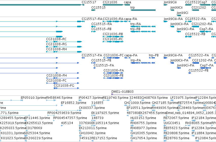Select the GH08769.5prime EST label

point(155,98)
